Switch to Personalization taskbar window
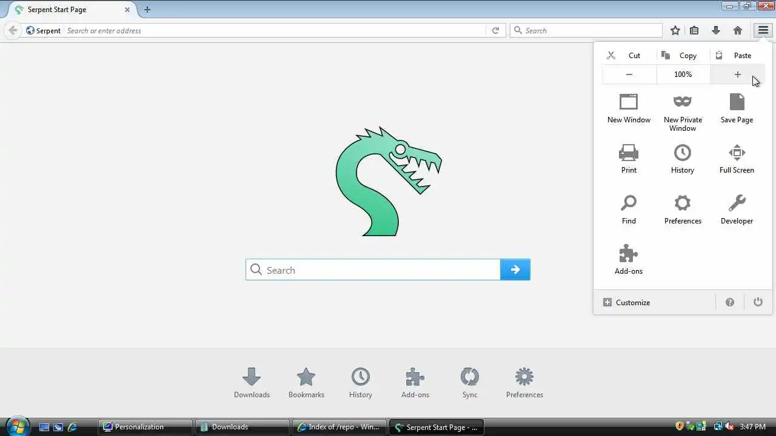776x436 pixels. point(145,427)
